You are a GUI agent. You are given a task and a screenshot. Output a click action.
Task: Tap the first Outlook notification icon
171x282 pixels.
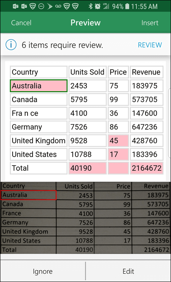point(16,6)
